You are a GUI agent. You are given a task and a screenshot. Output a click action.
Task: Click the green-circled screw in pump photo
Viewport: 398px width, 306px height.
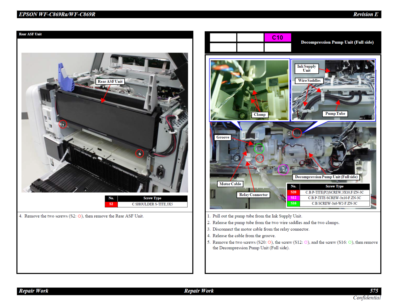[x=259, y=148]
